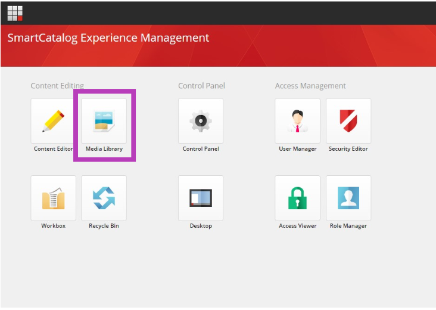Screen dimensions: 436x310
Task: Open the Security Editor shield tile
Action: [x=348, y=121]
